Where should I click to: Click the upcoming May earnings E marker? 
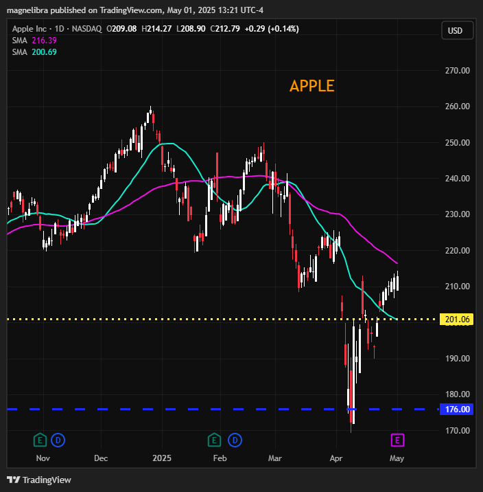(397, 440)
